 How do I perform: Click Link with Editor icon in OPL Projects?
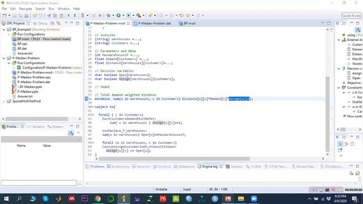coord(58,23)
